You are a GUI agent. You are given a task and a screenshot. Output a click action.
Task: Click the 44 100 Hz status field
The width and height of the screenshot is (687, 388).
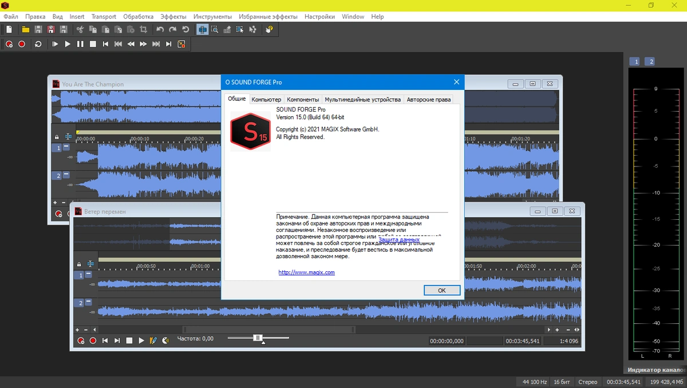(535, 382)
